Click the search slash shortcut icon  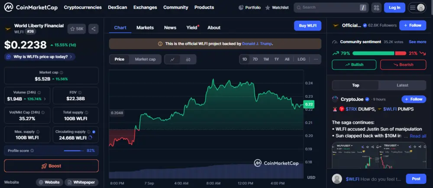point(363,7)
